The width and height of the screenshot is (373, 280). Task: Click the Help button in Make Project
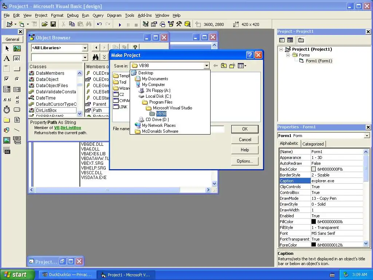pos(245,150)
